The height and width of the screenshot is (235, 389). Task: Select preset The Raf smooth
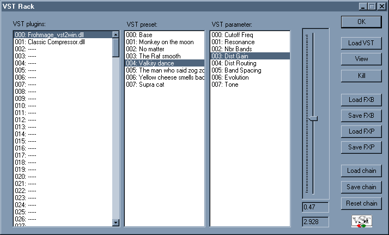[x=165, y=56]
